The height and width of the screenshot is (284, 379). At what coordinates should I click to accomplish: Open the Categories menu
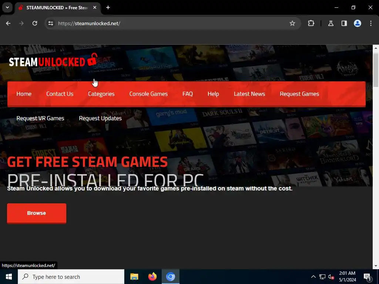click(x=101, y=94)
